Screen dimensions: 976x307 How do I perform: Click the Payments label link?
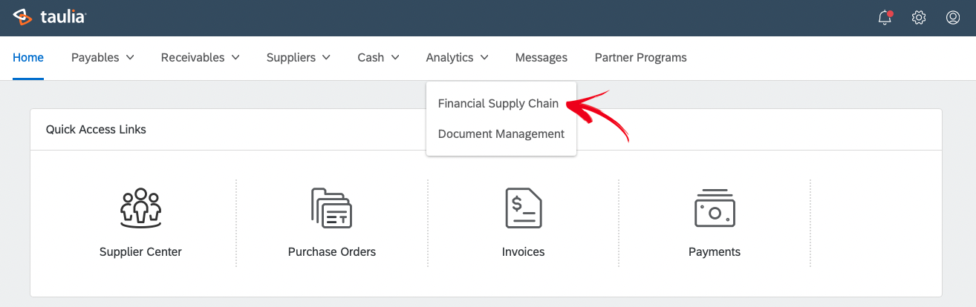pyautogui.click(x=715, y=252)
